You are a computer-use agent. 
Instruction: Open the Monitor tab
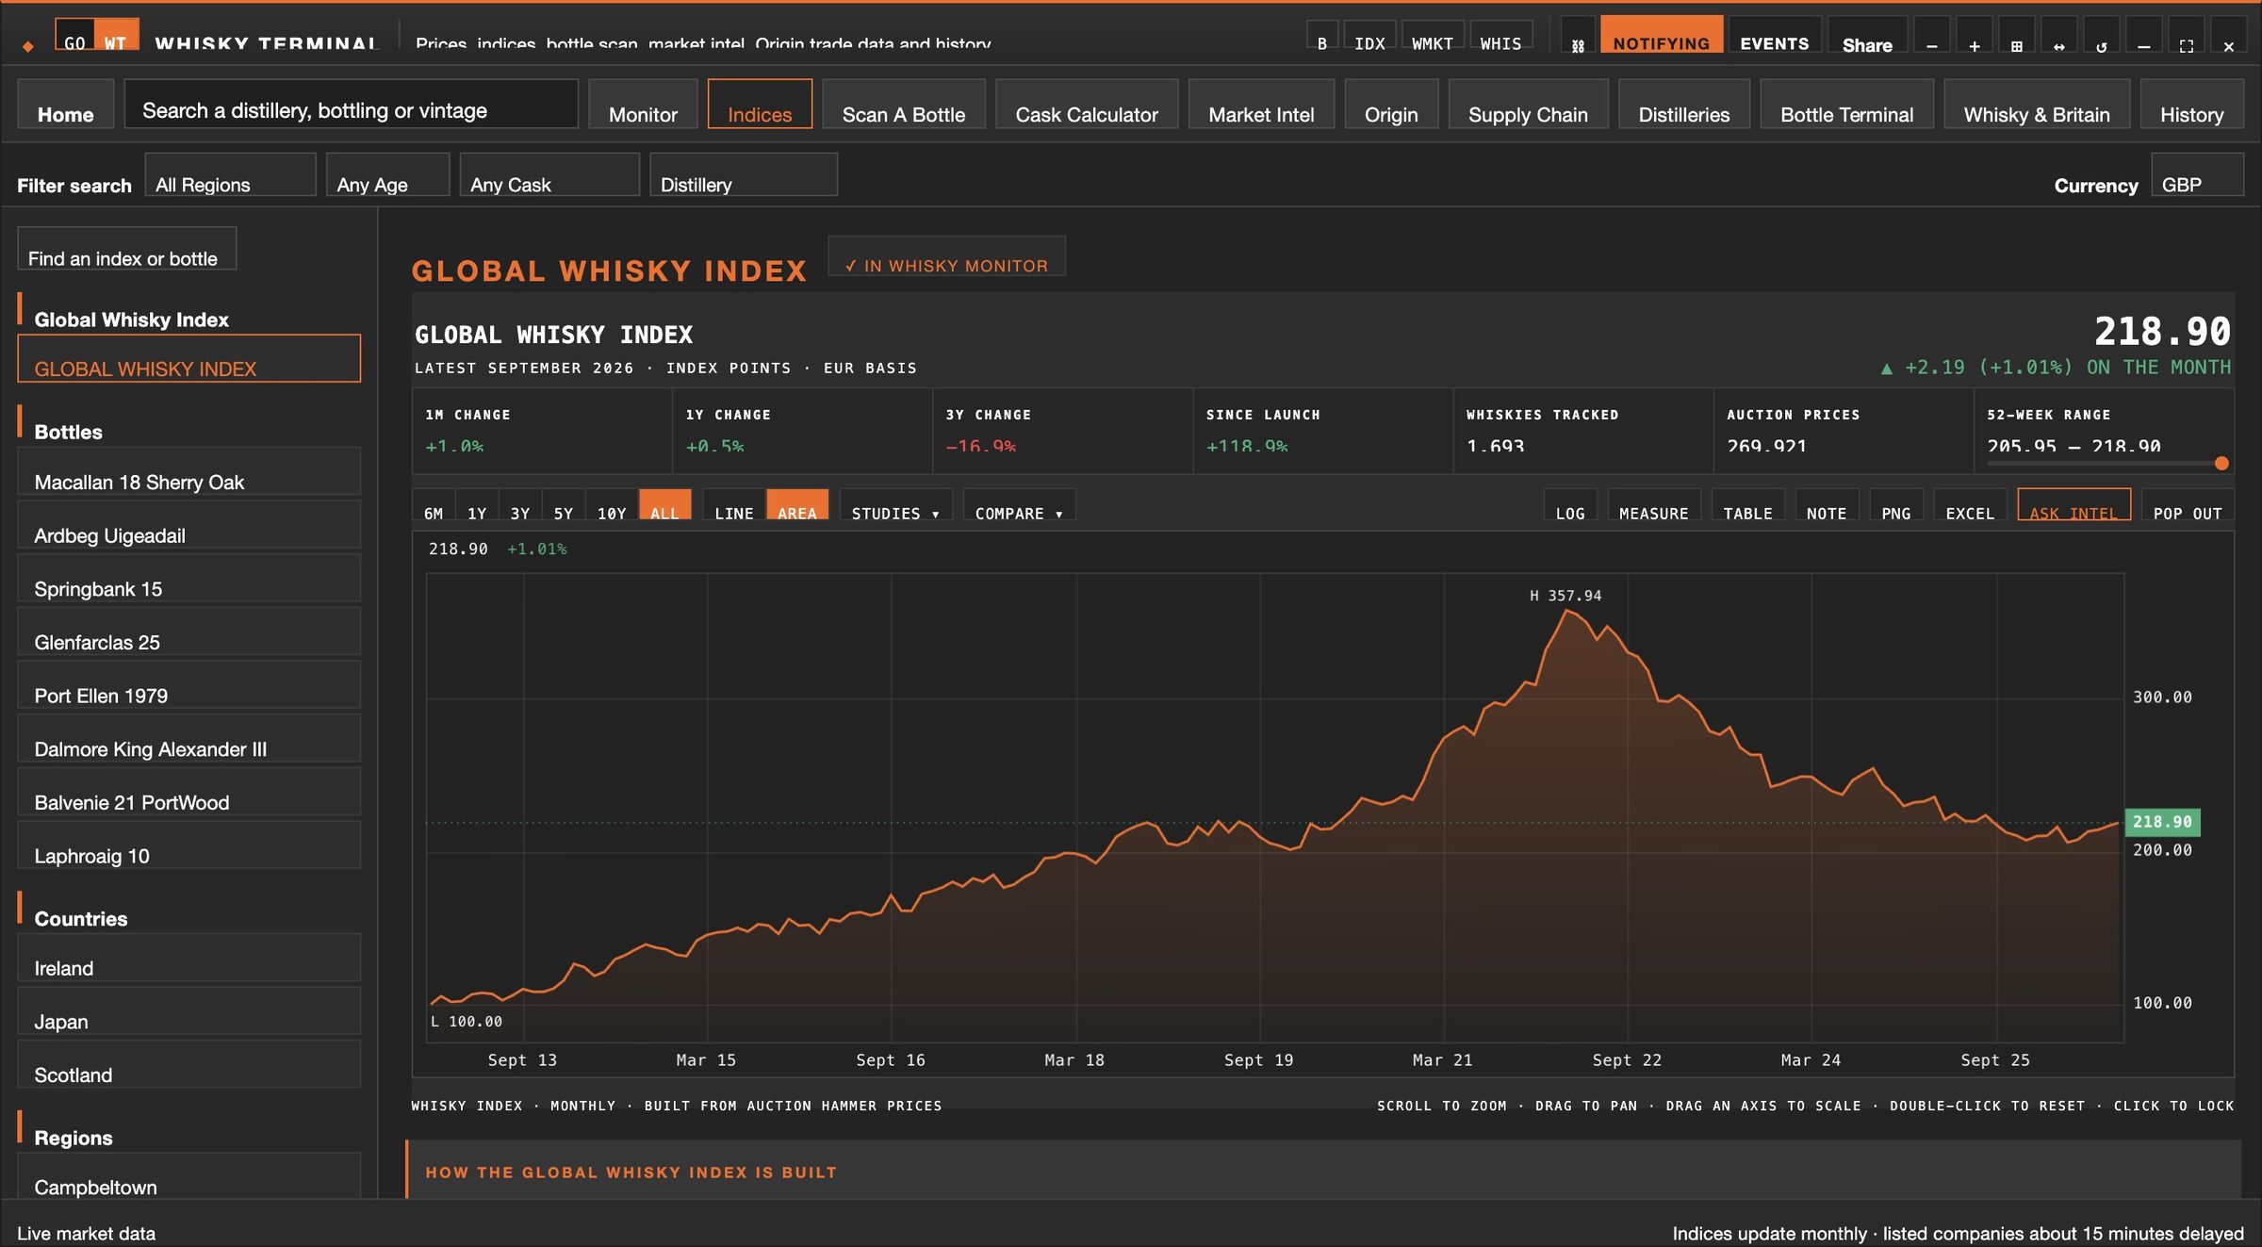click(x=643, y=105)
